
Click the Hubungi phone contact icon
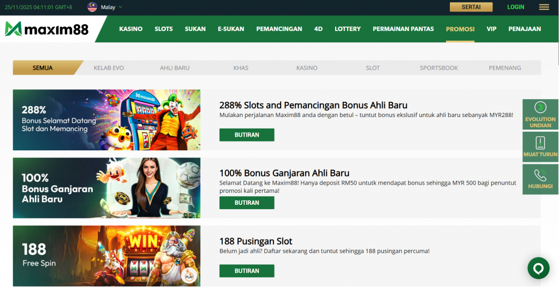coord(540,175)
